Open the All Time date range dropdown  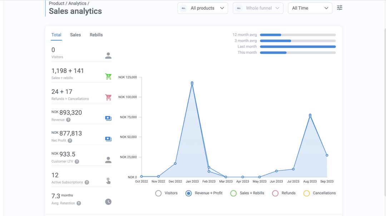click(x=310, y=8)
